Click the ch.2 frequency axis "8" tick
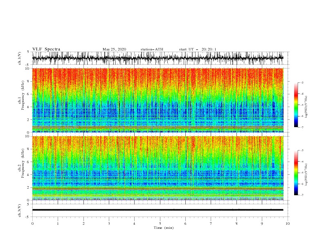This screenshot has height=251, width=324. coord(28,149)
